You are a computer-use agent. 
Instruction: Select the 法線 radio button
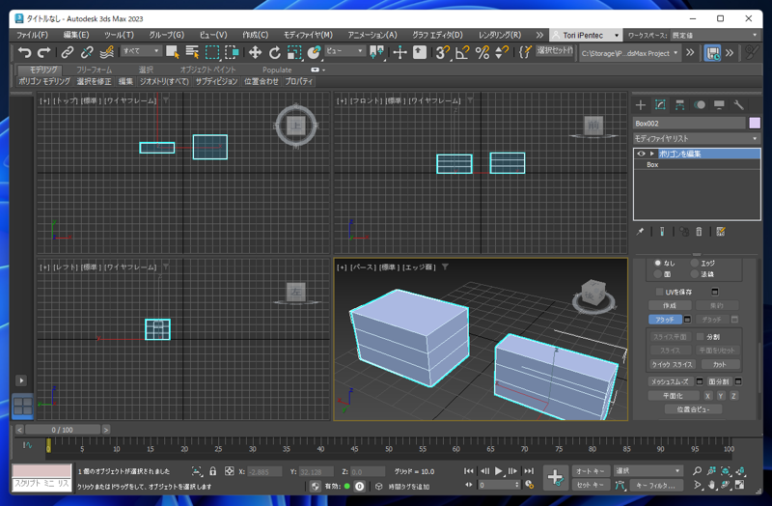(695, 274)
